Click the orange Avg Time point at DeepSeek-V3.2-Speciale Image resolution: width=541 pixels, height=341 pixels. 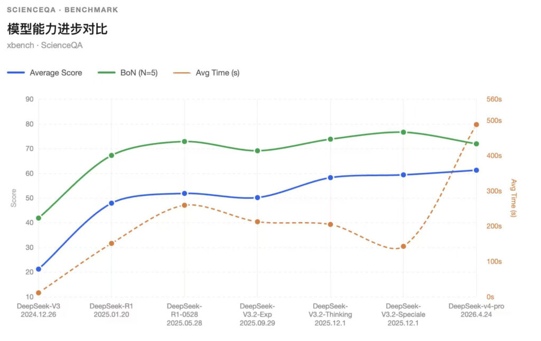(403, 247)
